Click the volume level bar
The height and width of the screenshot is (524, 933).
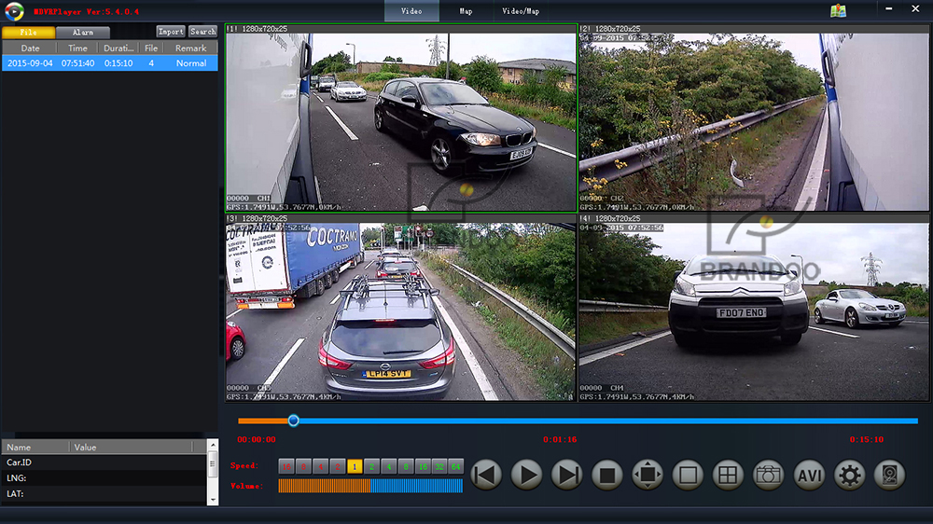tap(370, 486)
